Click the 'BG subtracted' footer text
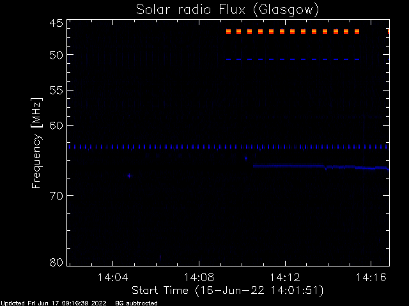Viewport: 409px width, 306px height. pyautogui.click(x=136, y=303)
